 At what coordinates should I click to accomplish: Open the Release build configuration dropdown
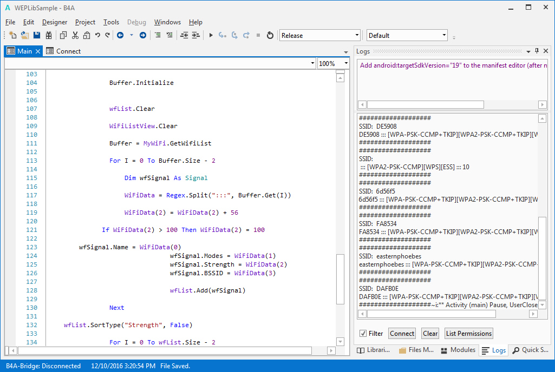point(319,36)
